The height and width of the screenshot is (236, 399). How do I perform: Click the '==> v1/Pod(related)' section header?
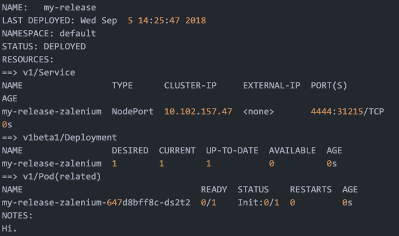(x=51, y=176)
